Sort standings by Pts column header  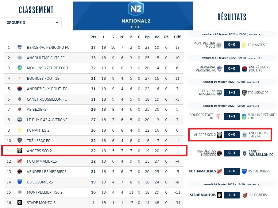tap(93, 37)
